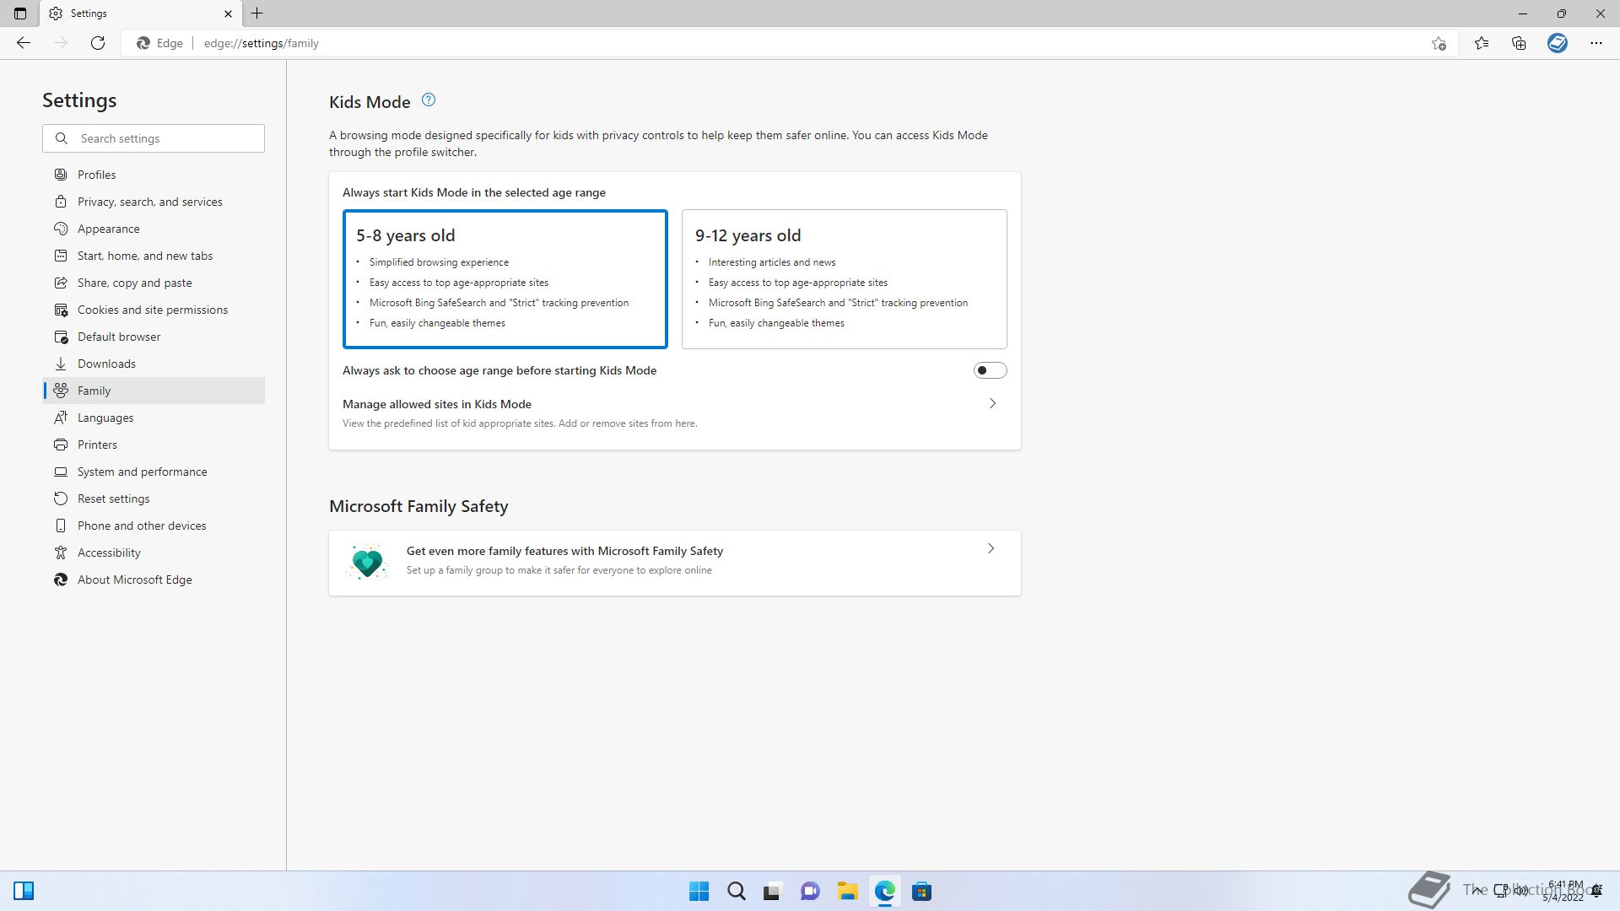
Task: Open Family Safety chevron arrow
Action: click(991, 548)
